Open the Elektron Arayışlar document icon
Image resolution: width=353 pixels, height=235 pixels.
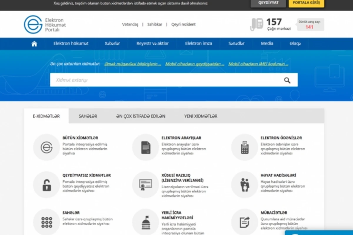click(146, 147)
